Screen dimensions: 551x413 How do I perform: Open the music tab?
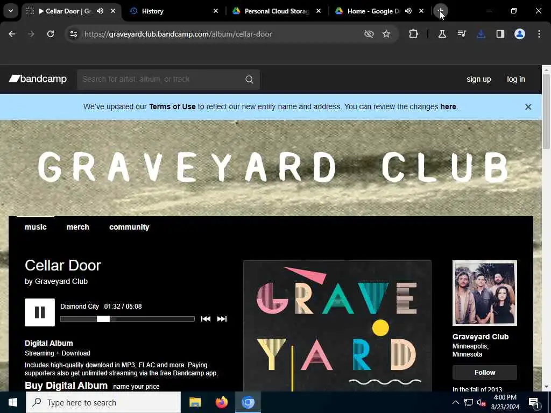36,227
